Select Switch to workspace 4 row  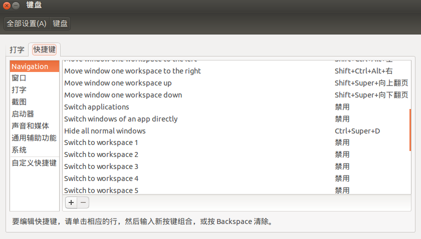click(x=237, y=178)
